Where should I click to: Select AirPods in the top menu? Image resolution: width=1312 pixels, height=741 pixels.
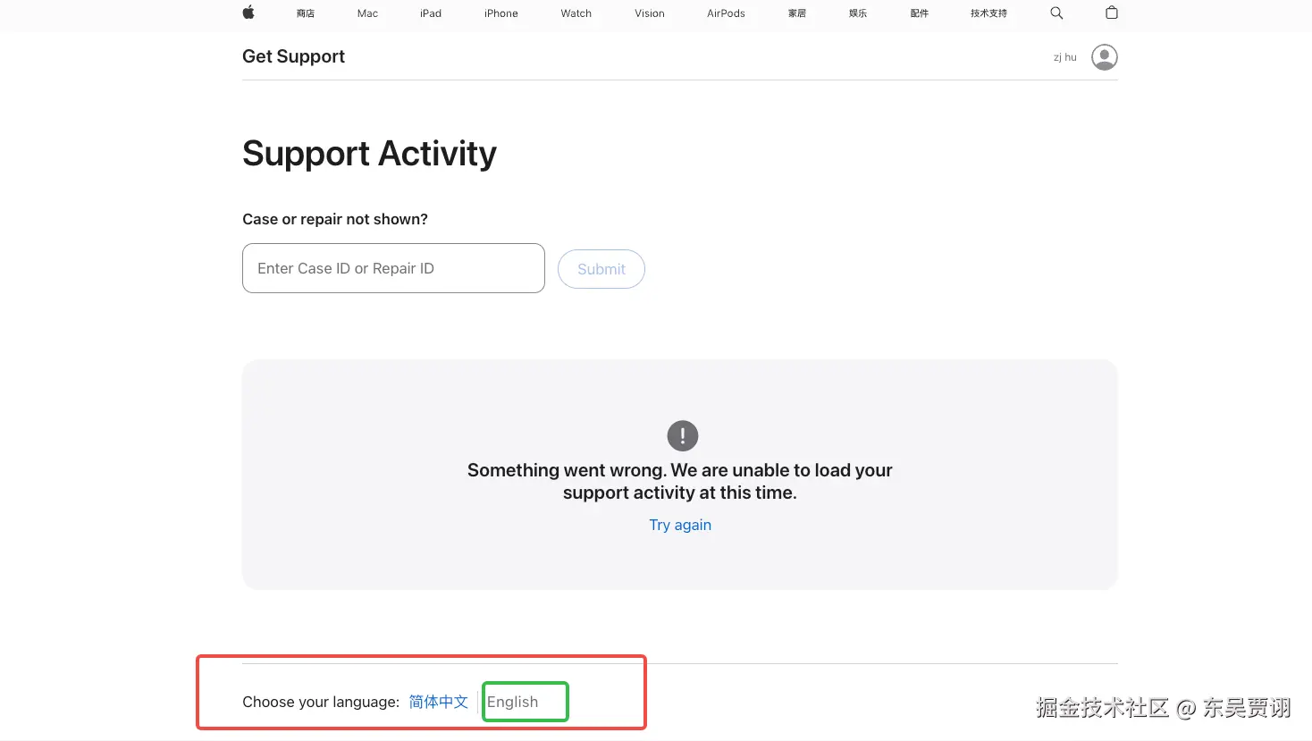[x=726, y=13]
